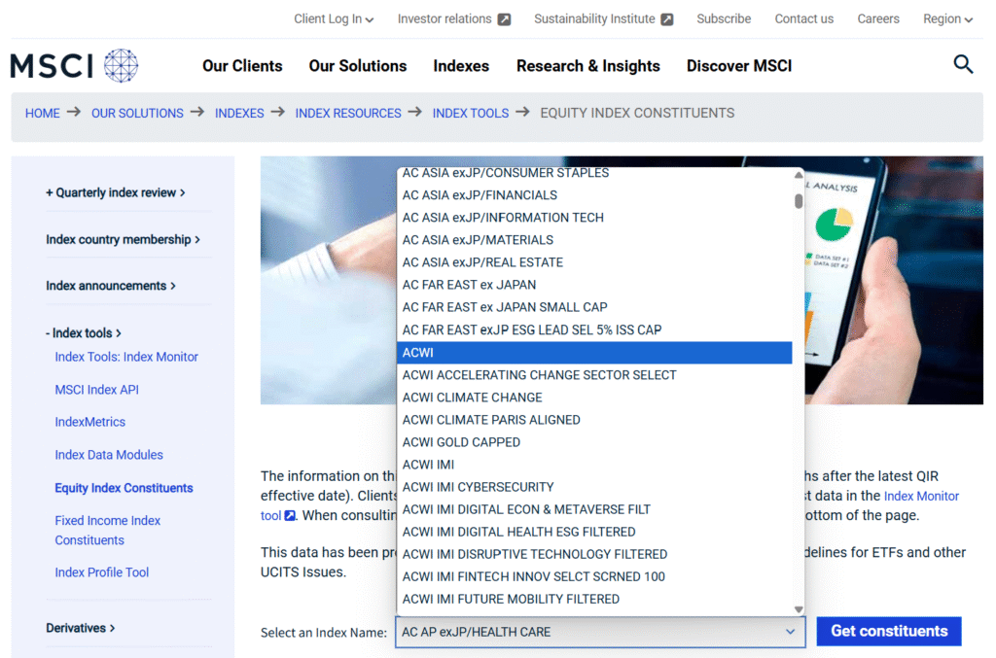996x658 pixels.
Task: Open the Indexes menu
Action: tap(461, 66)
